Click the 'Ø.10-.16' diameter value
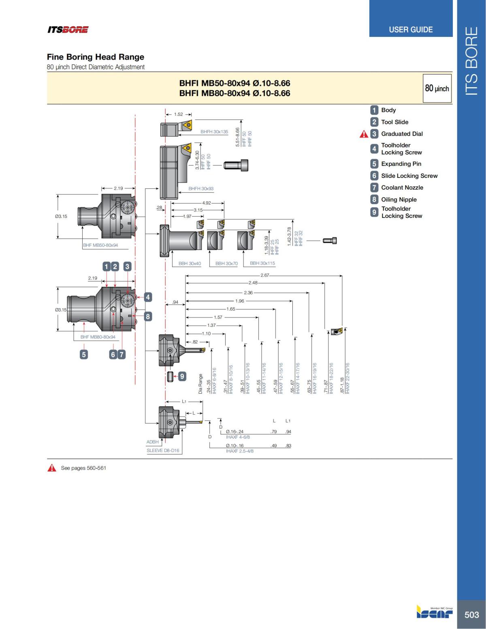 pyautogui.click(x=234, y=446)
